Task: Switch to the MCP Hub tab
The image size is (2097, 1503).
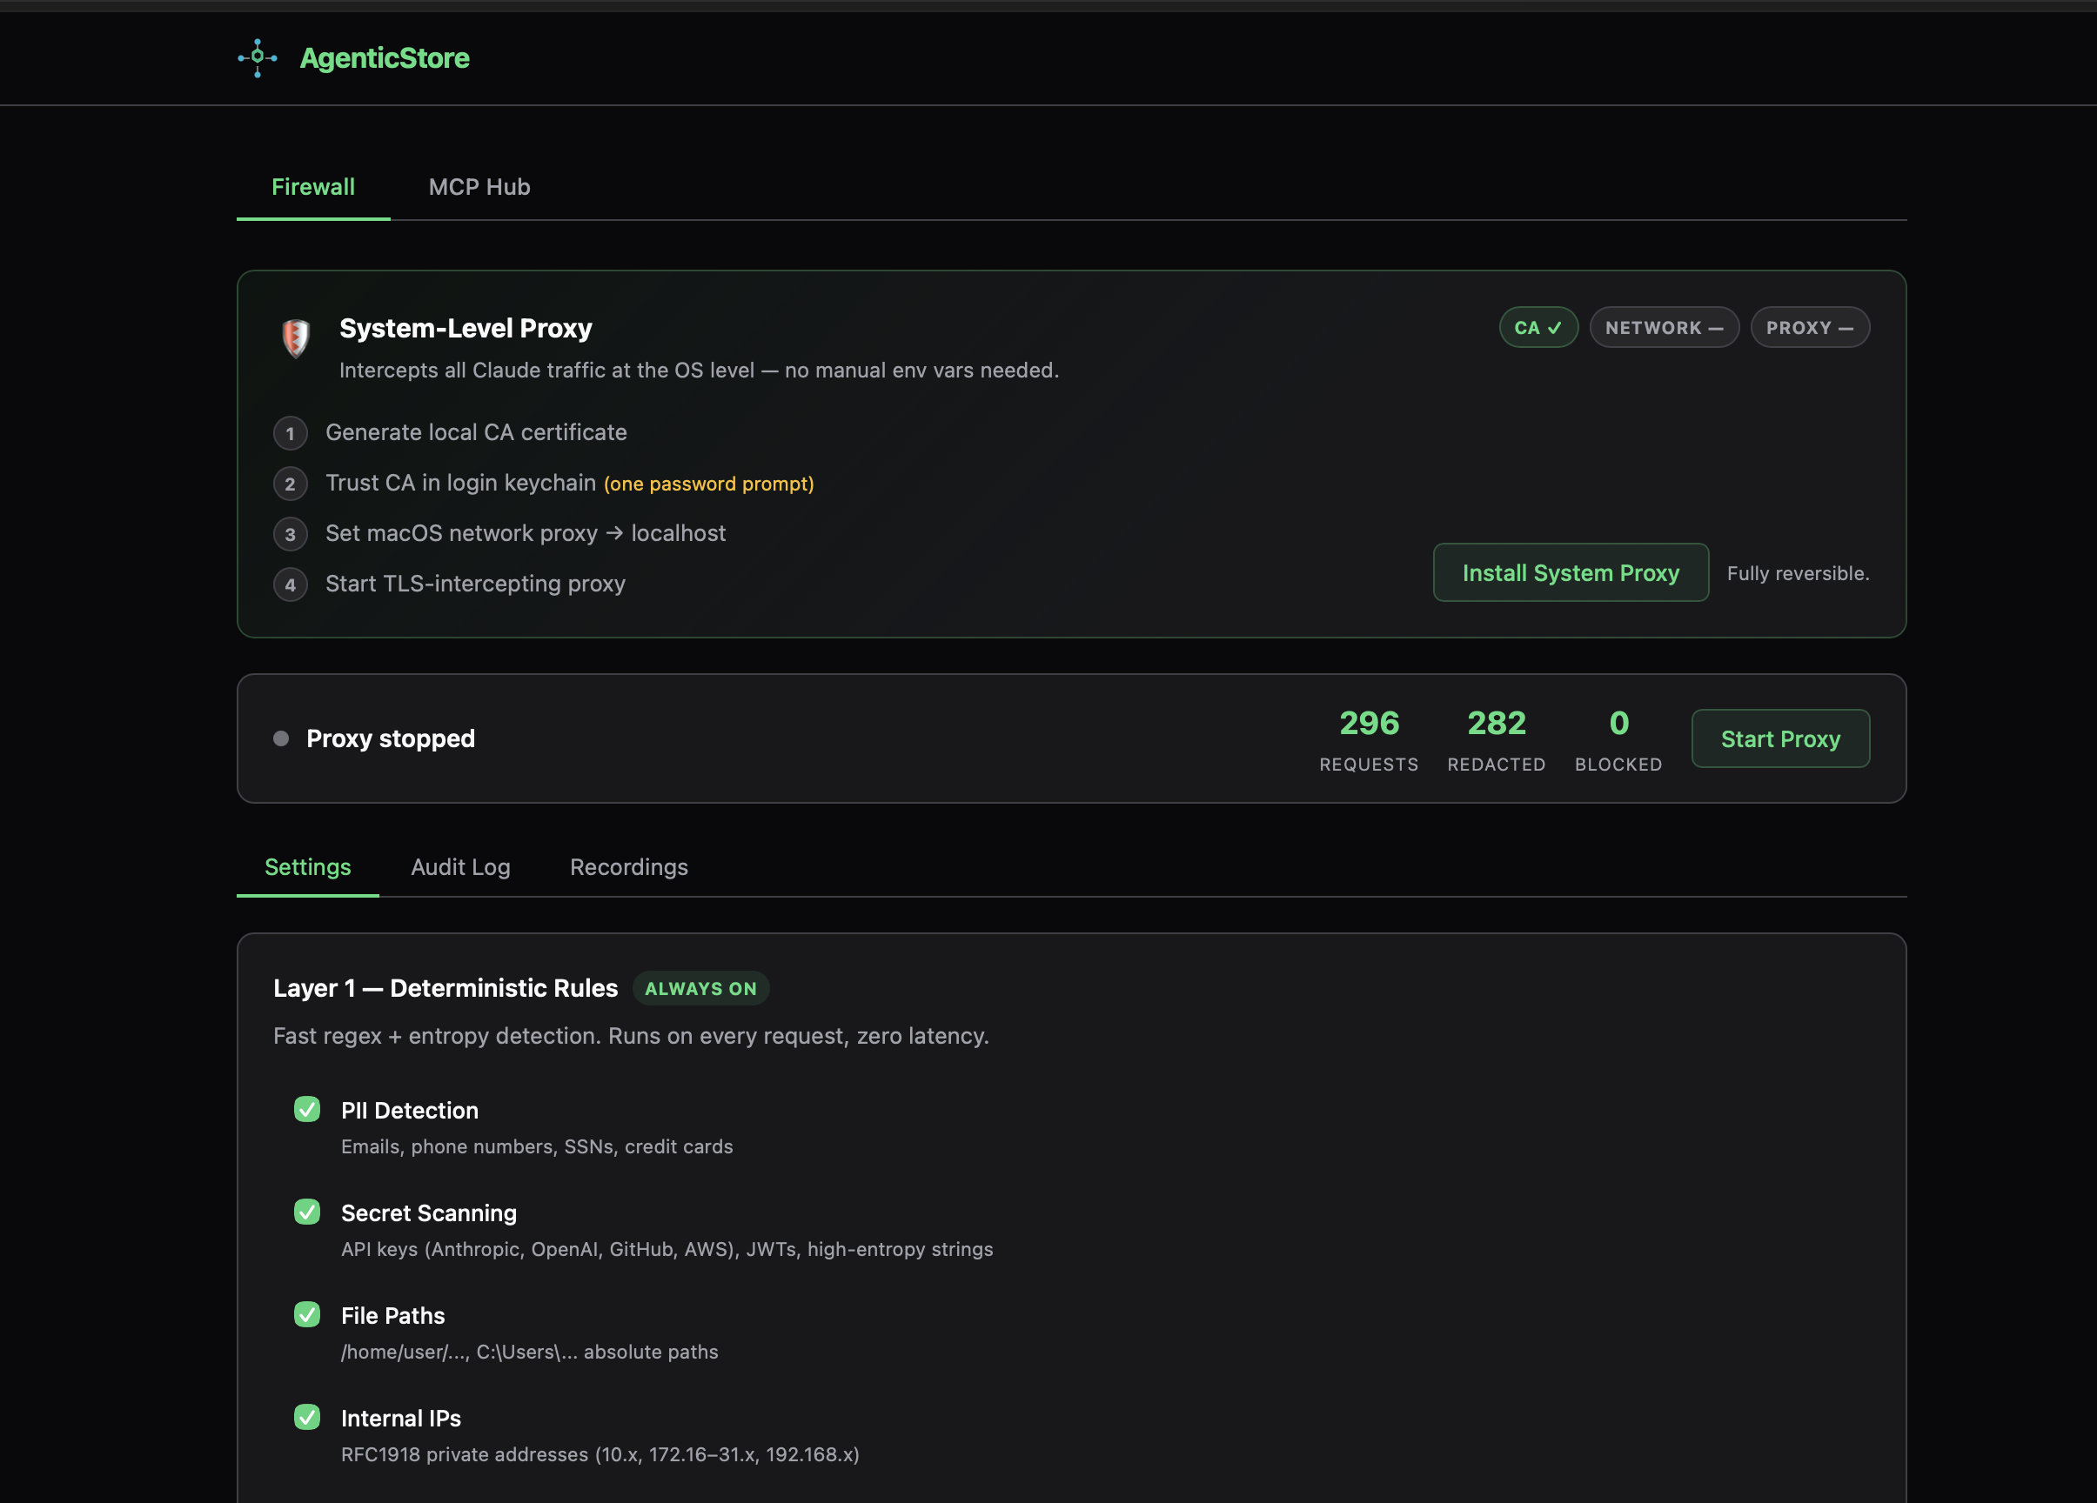Action: coord(479,188)
